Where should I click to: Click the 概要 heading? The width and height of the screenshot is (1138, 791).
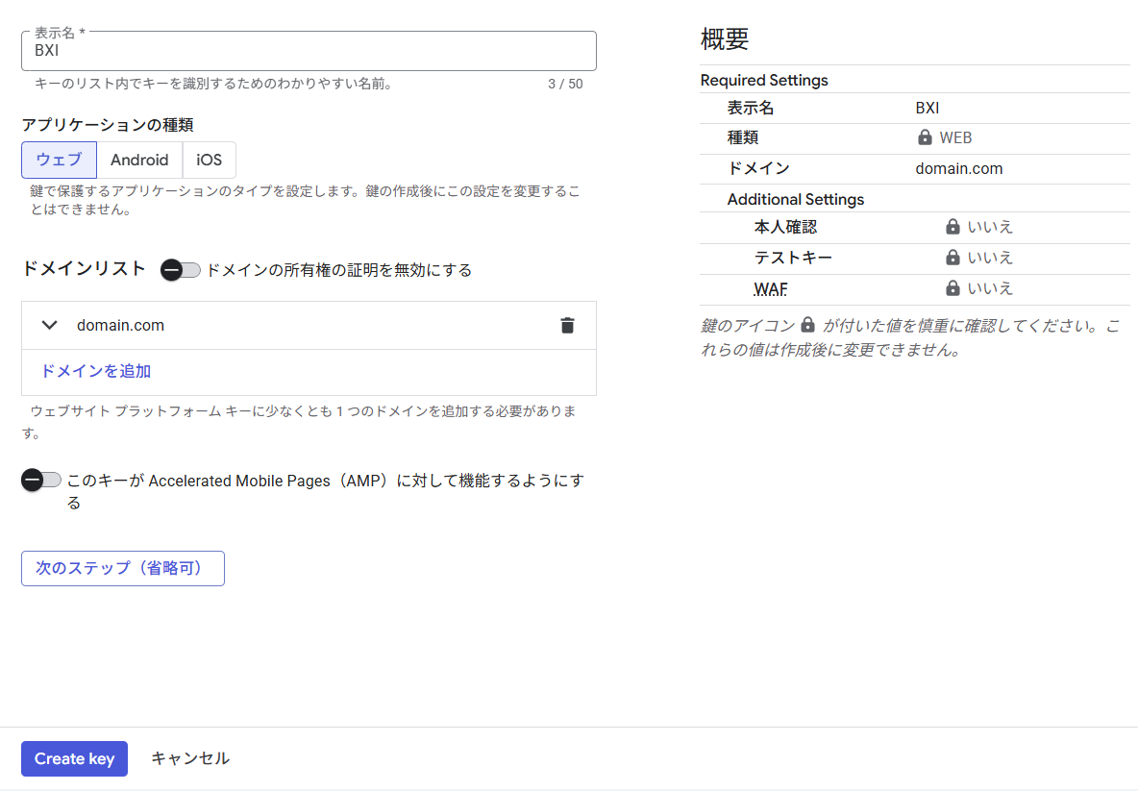[x=725, y=38]
